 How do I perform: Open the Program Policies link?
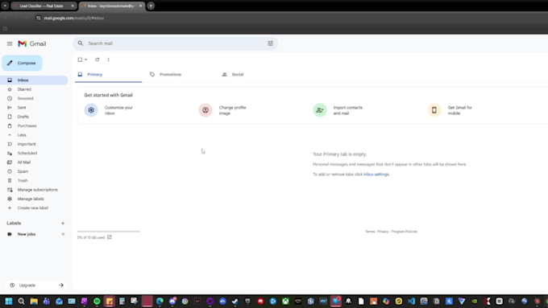[404, 232]
